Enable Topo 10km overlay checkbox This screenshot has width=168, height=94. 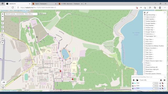tap(145, 39)
